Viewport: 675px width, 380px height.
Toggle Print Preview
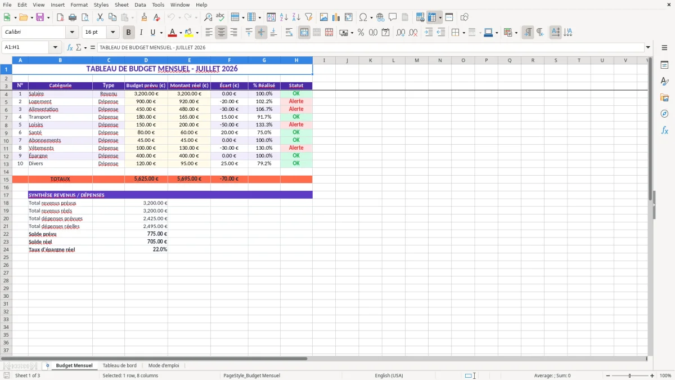[85, 17]
